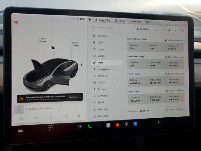Click the warning triangle icon in the alert banner

21,98
